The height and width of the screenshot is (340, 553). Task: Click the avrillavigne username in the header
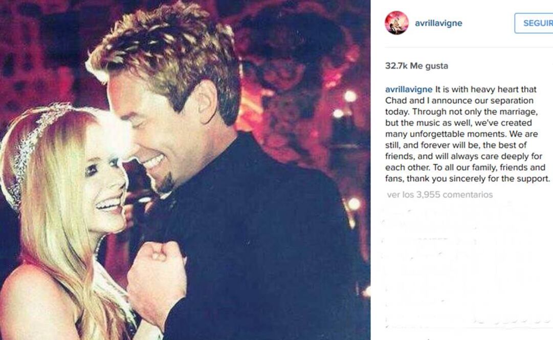(438, 23)
